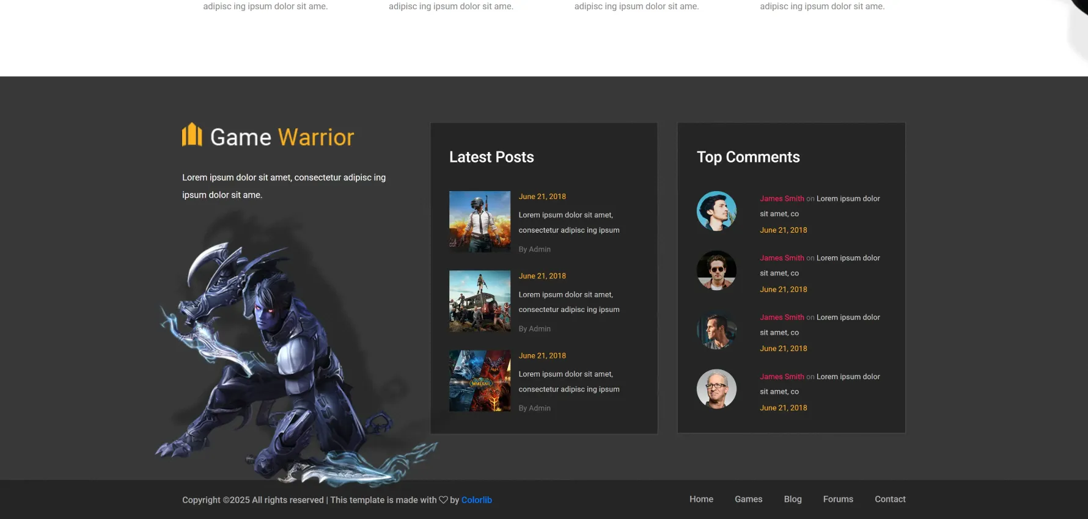Click the third comment's June 21, 2018 date
This screenshot has width=1088, height=519.
[x=784, y=349]
